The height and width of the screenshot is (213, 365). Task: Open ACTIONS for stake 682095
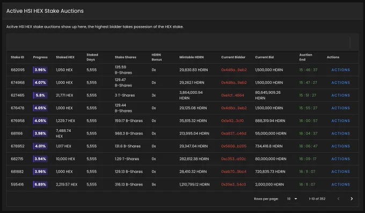click(340, 70)
